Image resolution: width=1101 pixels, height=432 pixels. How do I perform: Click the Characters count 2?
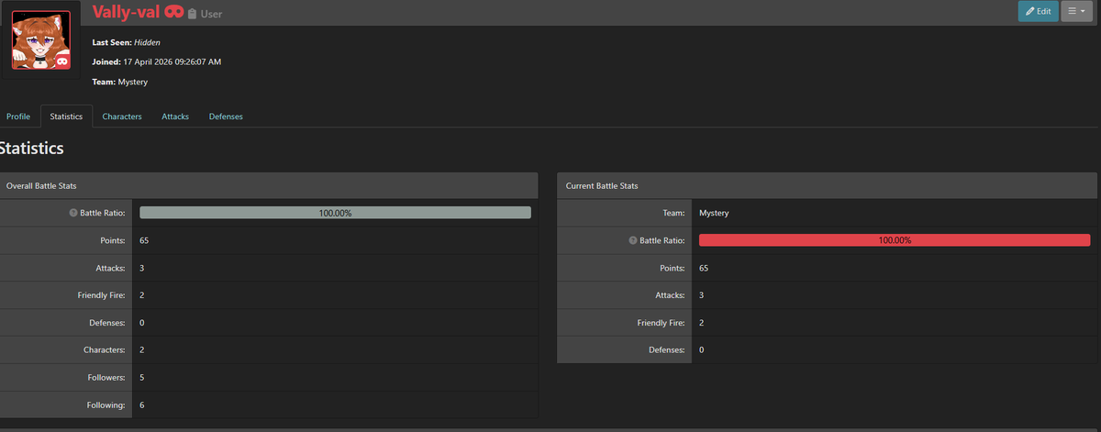pyautogui.click(x=142, y=349)
